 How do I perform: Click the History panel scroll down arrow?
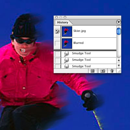[119, 66]
